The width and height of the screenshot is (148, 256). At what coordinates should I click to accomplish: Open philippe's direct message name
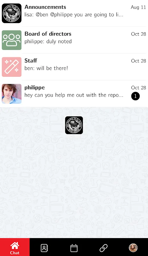35,88
